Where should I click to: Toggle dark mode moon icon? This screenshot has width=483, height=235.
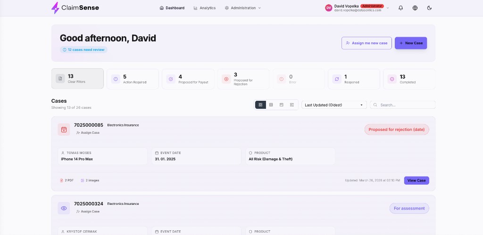tap(429, 8)
